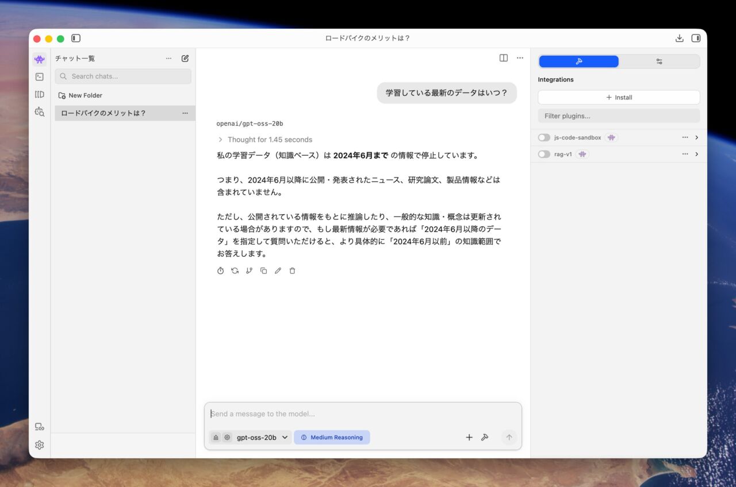Copy the assistant message
This screenshot has width=736, height=487.
[263, 270]
